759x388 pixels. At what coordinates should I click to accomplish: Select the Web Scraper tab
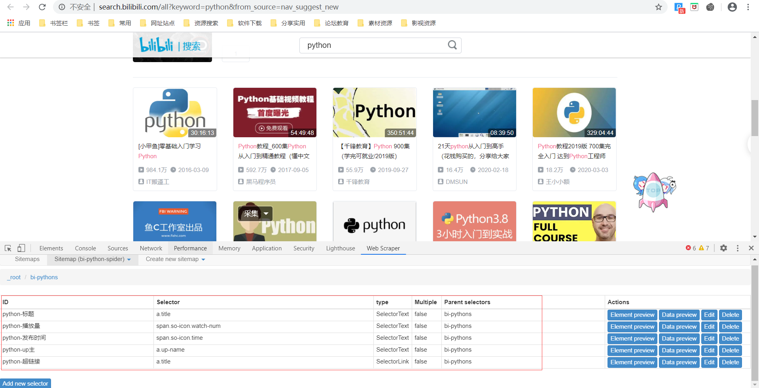[x=383, y=248]
